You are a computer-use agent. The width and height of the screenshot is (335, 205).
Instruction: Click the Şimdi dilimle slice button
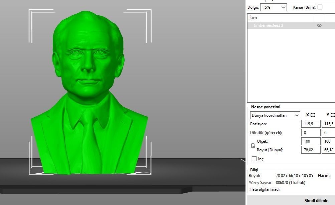(316, 201)
